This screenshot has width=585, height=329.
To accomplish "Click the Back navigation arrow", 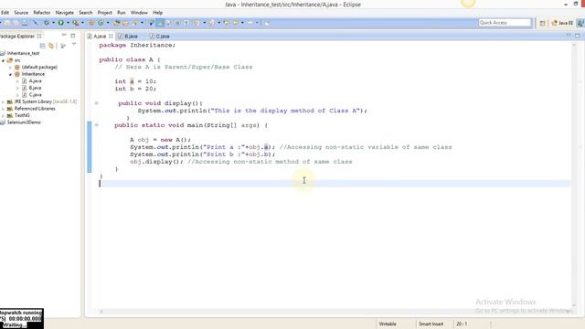I will (236, 23).
